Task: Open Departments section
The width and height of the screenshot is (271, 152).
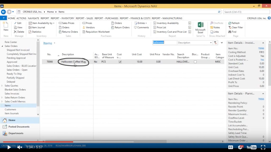Action: pos(20,133)
